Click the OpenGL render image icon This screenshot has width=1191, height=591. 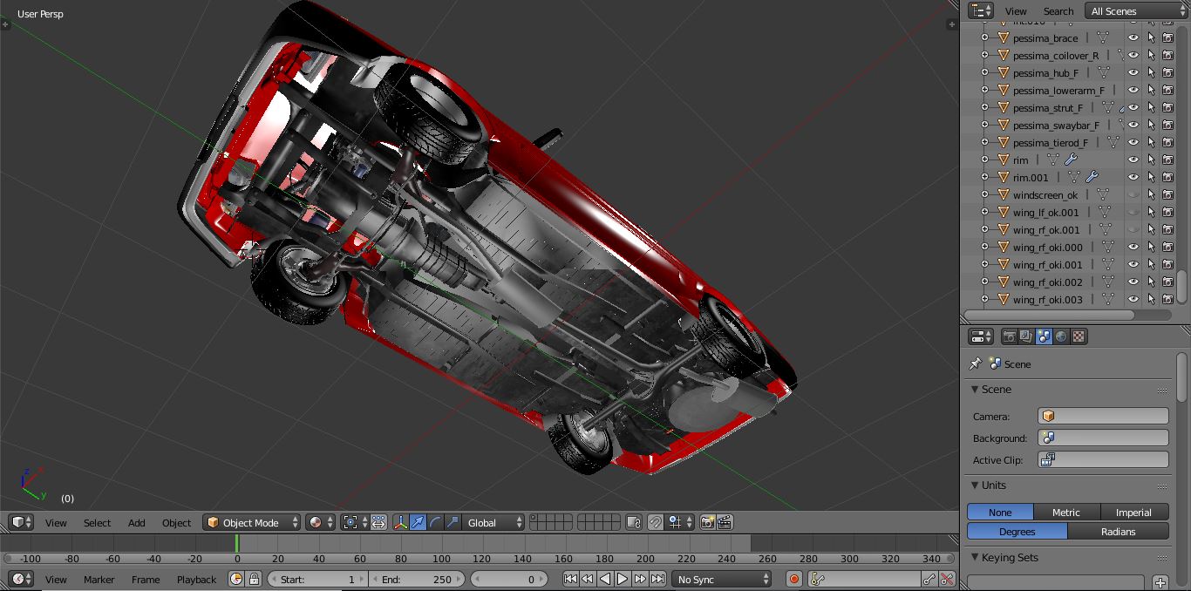click(707, 522)
